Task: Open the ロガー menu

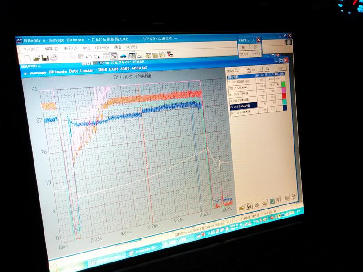Action: (x=102, y=48)
